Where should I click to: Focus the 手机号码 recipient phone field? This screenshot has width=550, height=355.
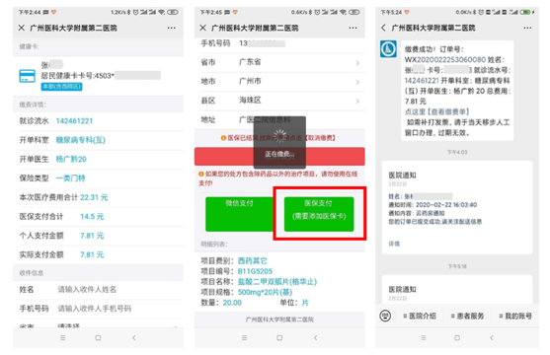[98, 309]
